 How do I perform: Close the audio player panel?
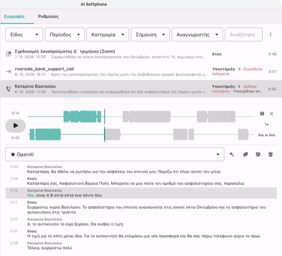pos(271,114)
